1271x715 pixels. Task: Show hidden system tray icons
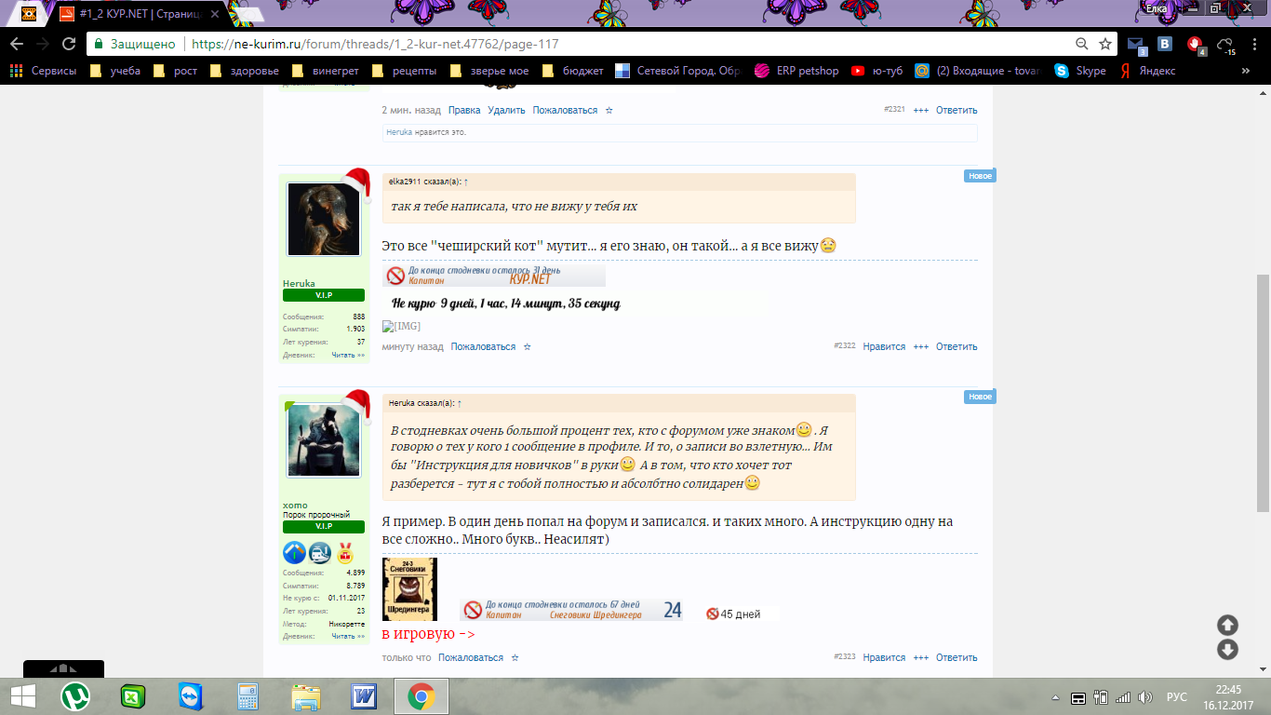tap(1057, 697)
